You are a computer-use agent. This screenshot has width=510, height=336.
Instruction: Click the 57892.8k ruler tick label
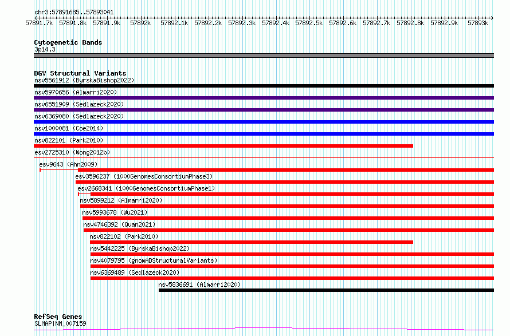pyautogui.click(x=410, y=23)
